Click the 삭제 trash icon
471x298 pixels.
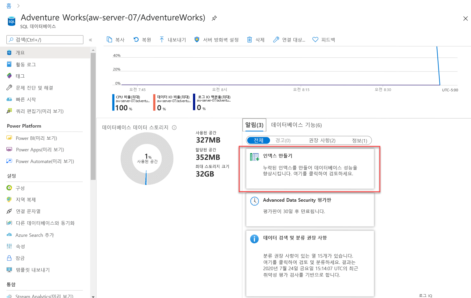pos(250,40)
